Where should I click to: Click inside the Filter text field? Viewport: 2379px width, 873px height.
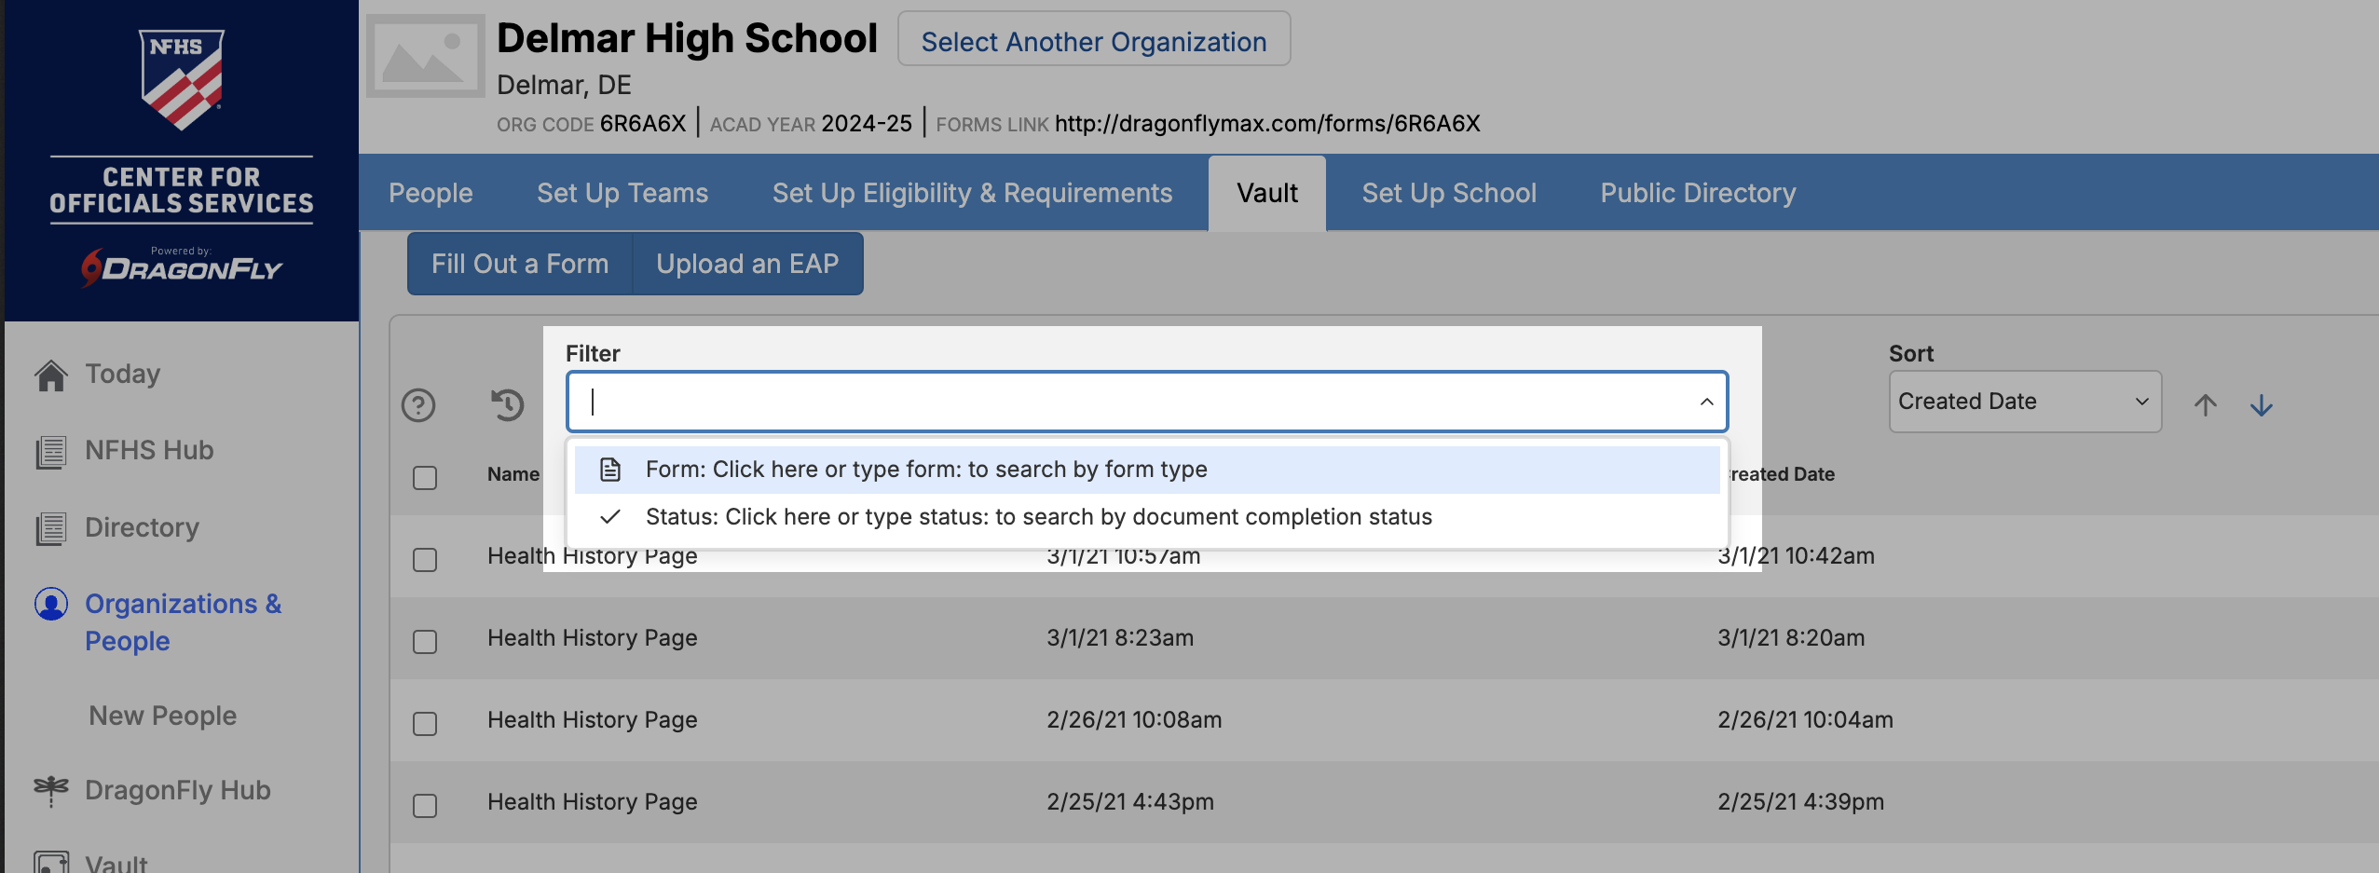pyautogui.click(x=1118, y=402)
